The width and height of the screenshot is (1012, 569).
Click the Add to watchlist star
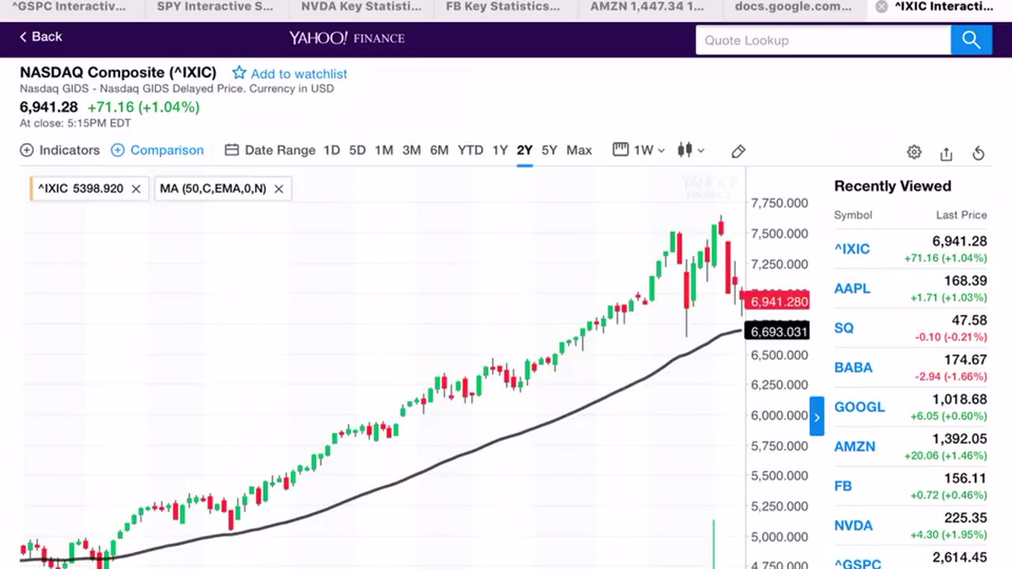click(x=239, y=73)
